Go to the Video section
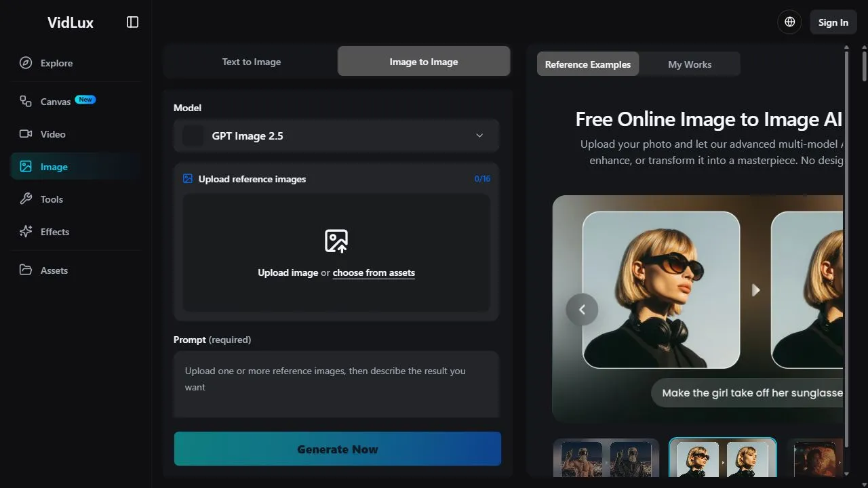The height and width of the screenshot is (488, 868). (76, 134)
